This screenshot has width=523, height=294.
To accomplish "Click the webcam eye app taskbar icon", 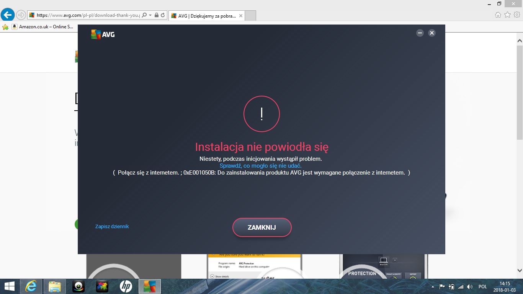I will (x=78, y=286).
